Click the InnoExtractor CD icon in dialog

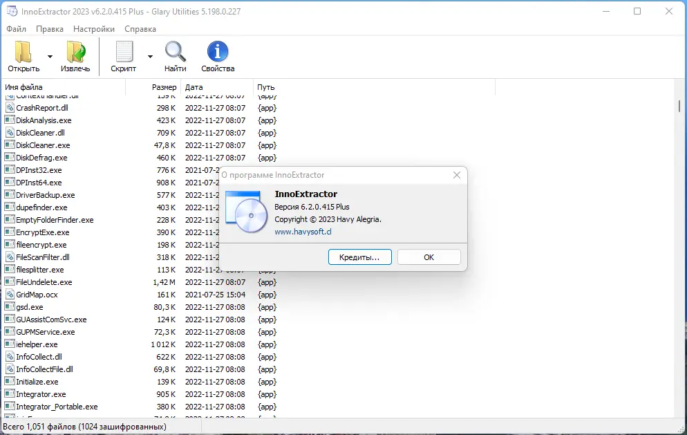click(x=247, y=212)
